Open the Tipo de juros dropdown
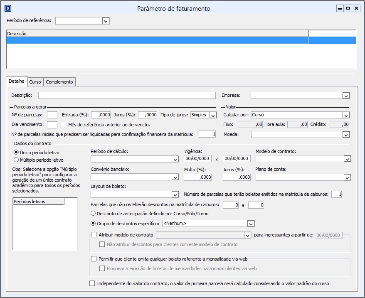Screen dimensions: 365x298 pyautogui.click(x=213, y=115)
